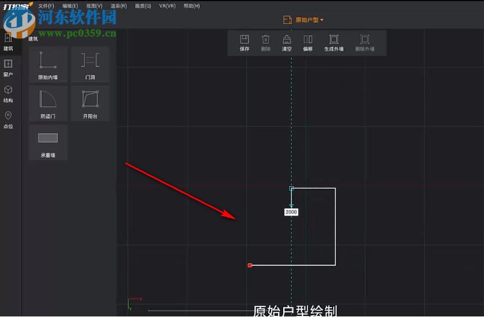
Task: Open the 画质(Q) menu
Action: coord(143,6)
